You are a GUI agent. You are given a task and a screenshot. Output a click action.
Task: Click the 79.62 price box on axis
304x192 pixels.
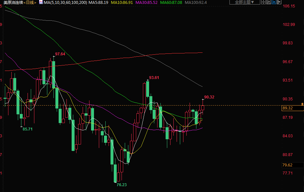click(288, 165)
